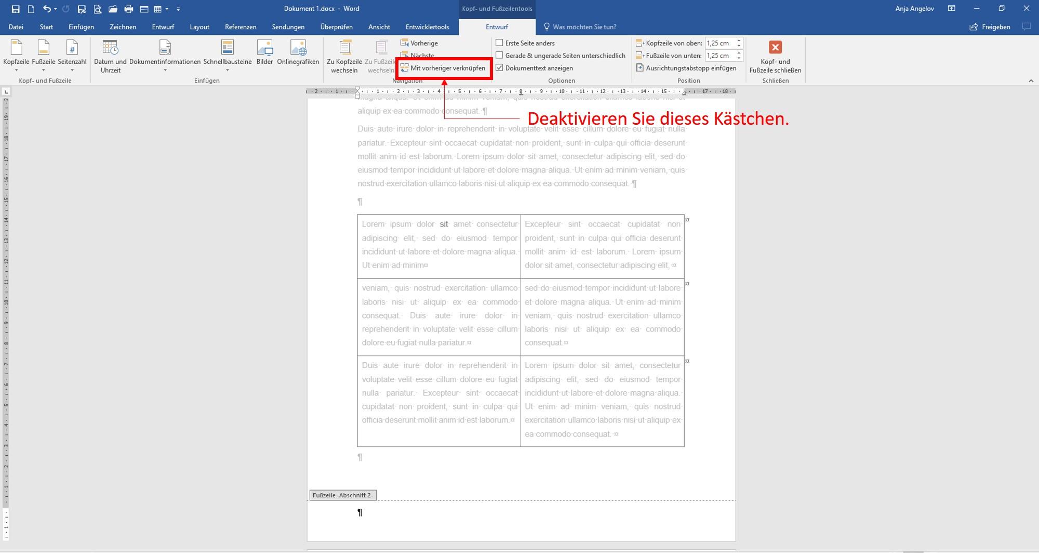The width and height of the screenshot is (1039, 553).
Task: Open a file via folder icon
Action: click(x=113, y=9)
